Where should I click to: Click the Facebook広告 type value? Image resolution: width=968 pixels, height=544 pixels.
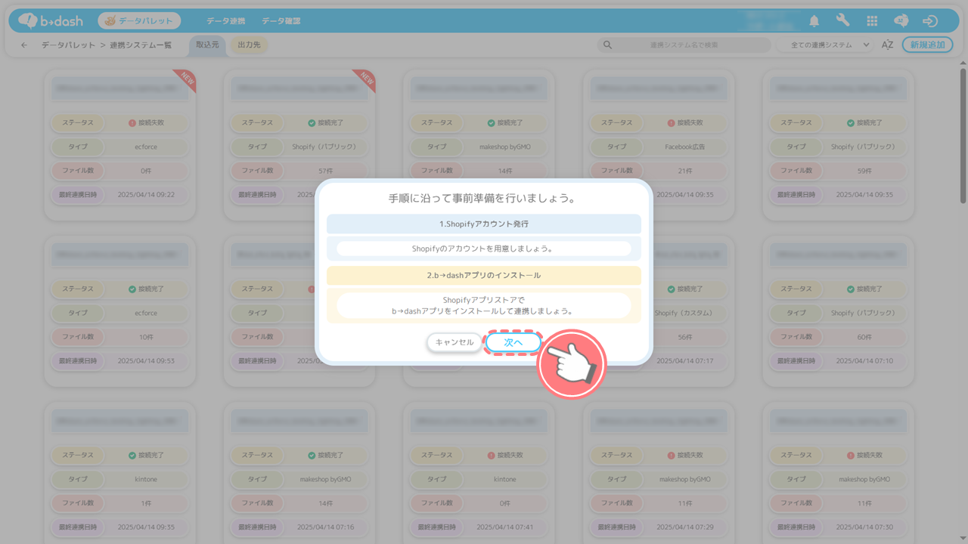tap(686, 147)
